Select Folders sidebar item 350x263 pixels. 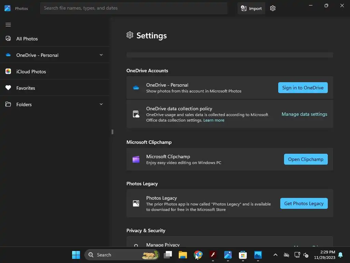(55, 104)
